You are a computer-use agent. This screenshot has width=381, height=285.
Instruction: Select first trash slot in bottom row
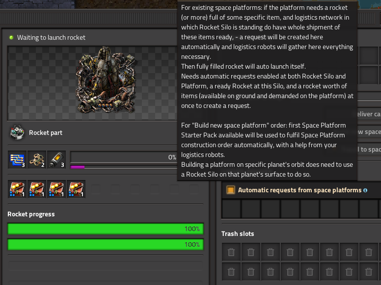(x=231, y=272)
